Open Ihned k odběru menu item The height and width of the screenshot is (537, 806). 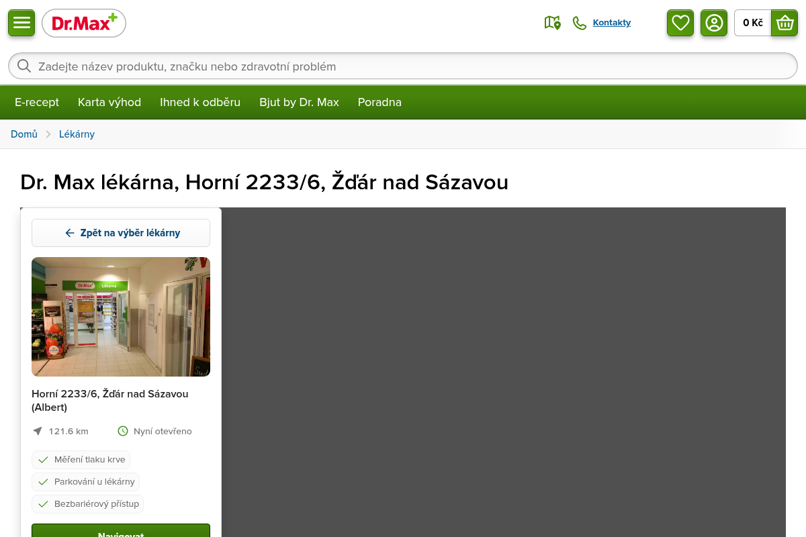pos(200,102)
